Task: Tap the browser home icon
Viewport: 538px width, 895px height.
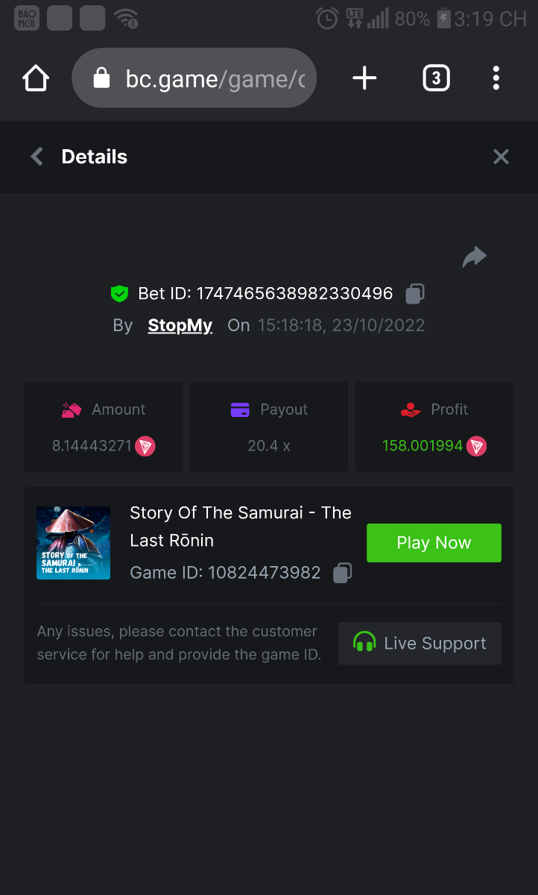Action: pos(36,78)
